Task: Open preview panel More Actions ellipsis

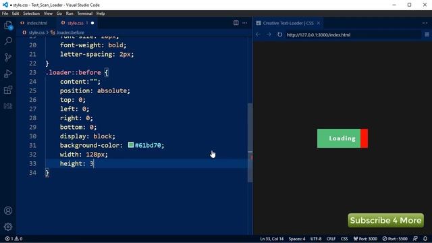Action: (425, 23)
